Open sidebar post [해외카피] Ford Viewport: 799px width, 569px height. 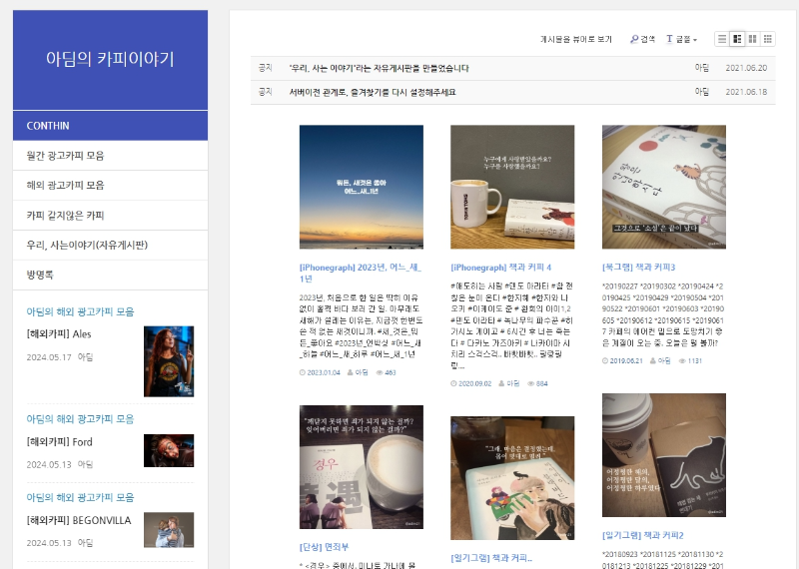click(59, 442)
